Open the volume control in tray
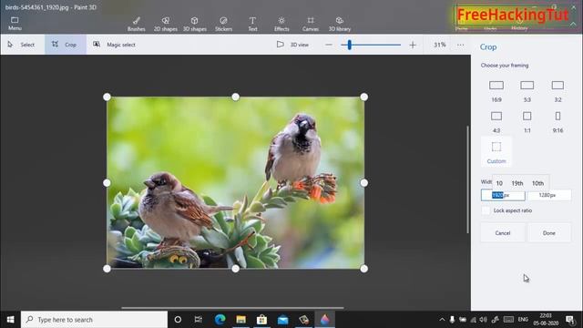The image size is (583, 328). point(483,320)
